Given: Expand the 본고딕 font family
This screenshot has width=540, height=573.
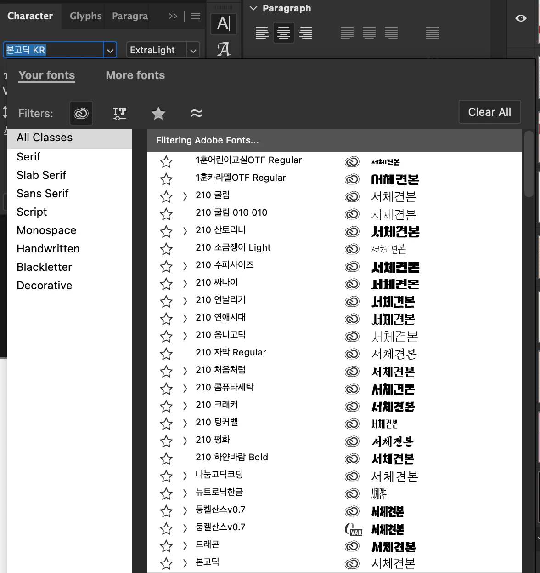Looking at the screenshot, I should pyautogui.click(x=185, y=563).
